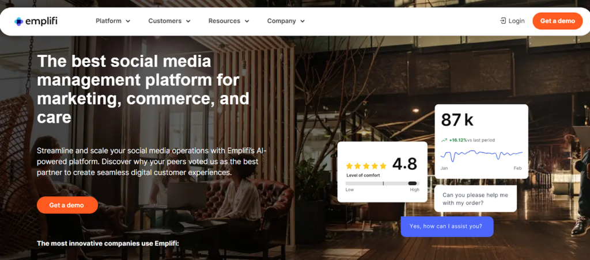Screen dimensions: 590x260
Task: Expand the Platform dropdown chevron
Action: [x=128, y=21]
